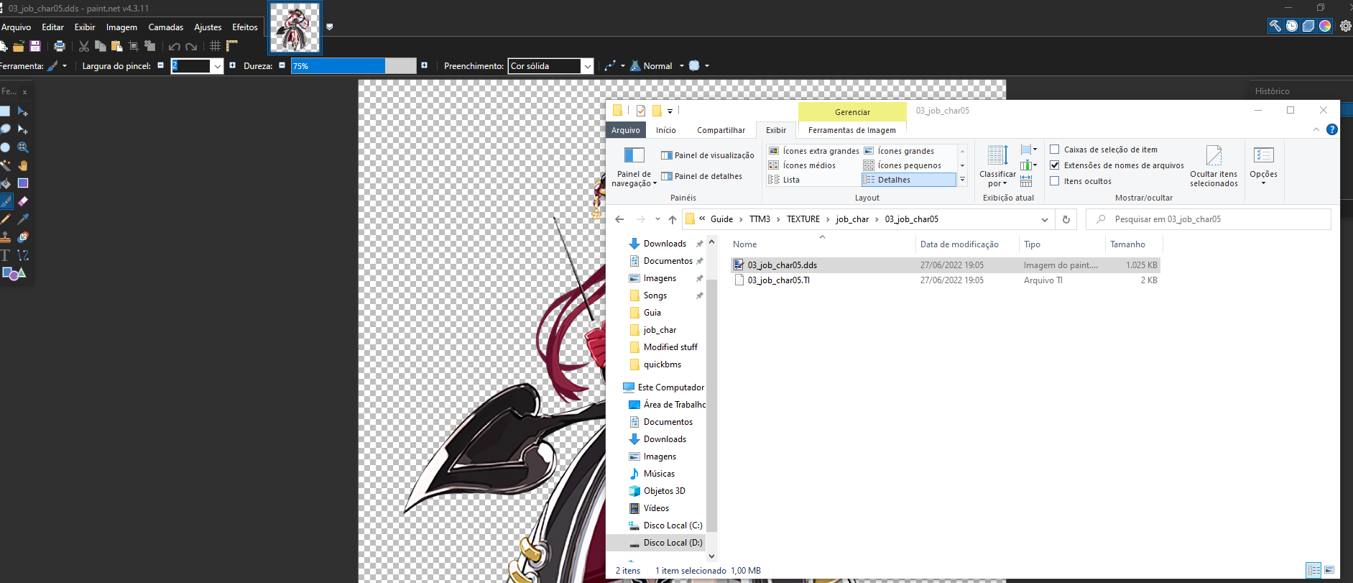Open the Efeitos menu
The image size is (1353, 583).
(x=245, y=27)
